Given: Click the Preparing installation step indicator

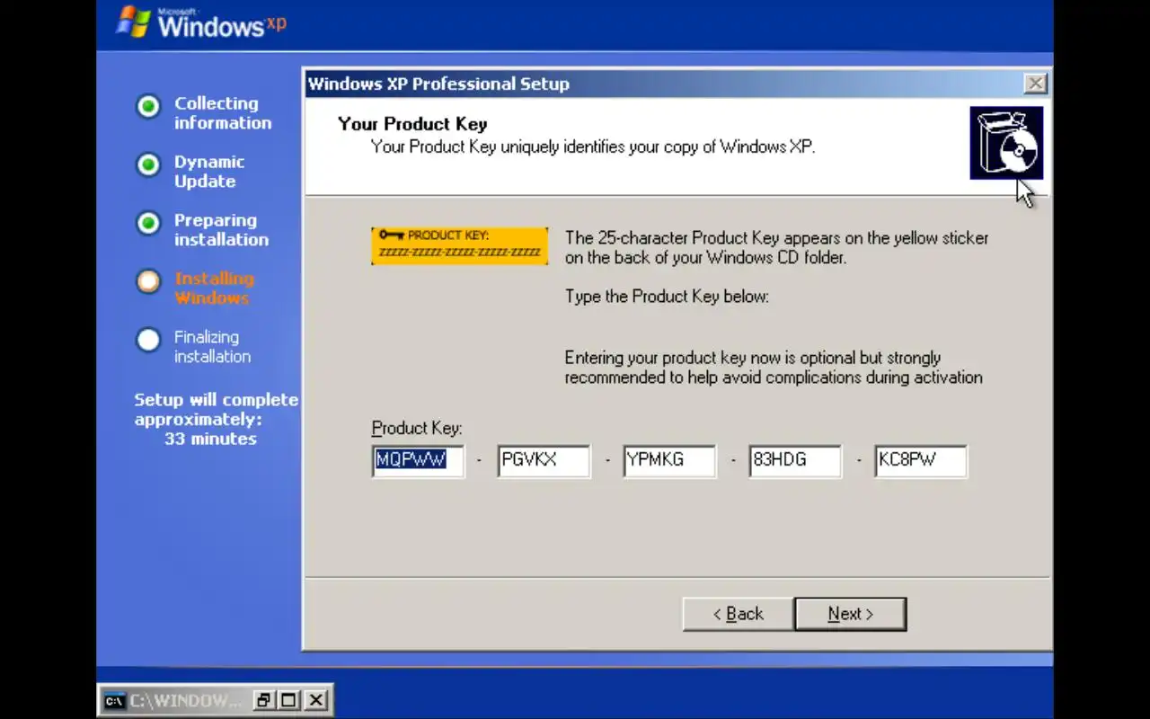Looking at the screenshot, I should point(148,223).
